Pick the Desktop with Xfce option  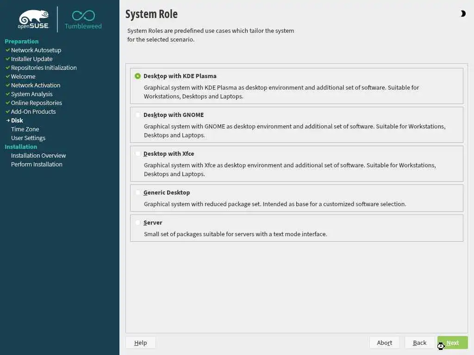[x=138, y=154]
